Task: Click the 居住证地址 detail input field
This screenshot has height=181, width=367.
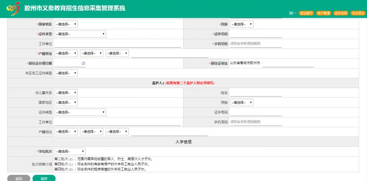Action: click(288, 63)
